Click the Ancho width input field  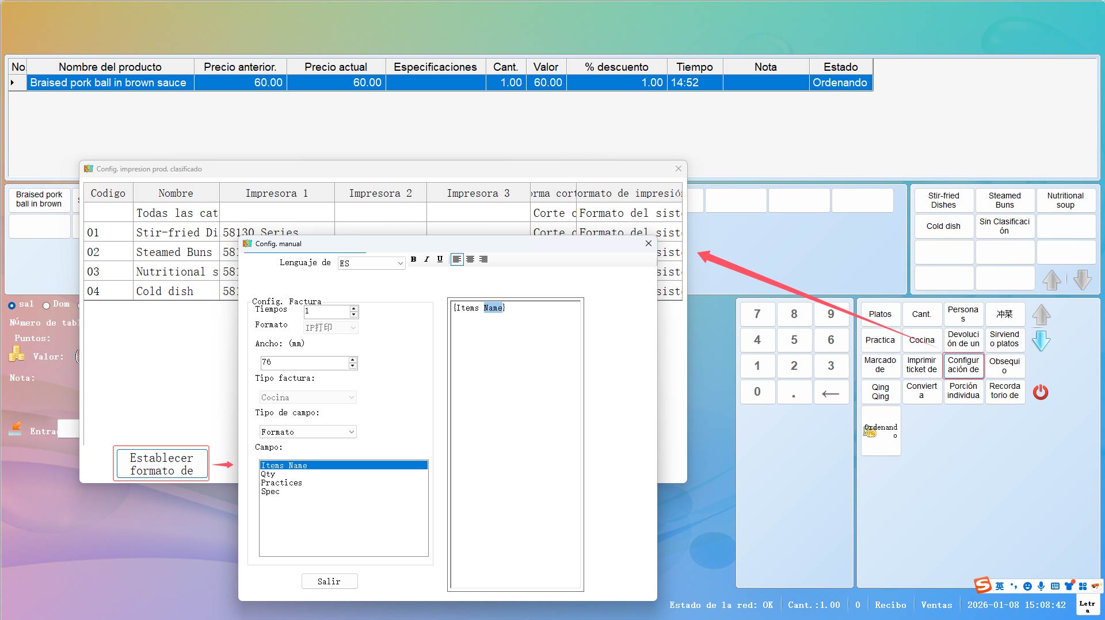pyautogui.click(x=304, y=362)
